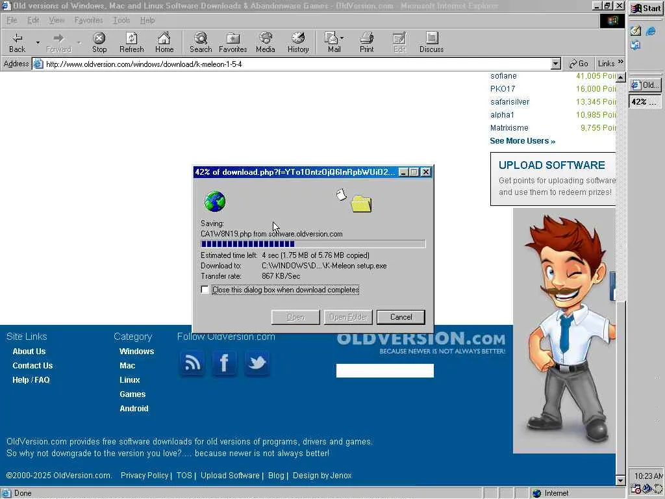Open the Contact Us link
Viewport: 665px width, 499px height.
[32, 366]
